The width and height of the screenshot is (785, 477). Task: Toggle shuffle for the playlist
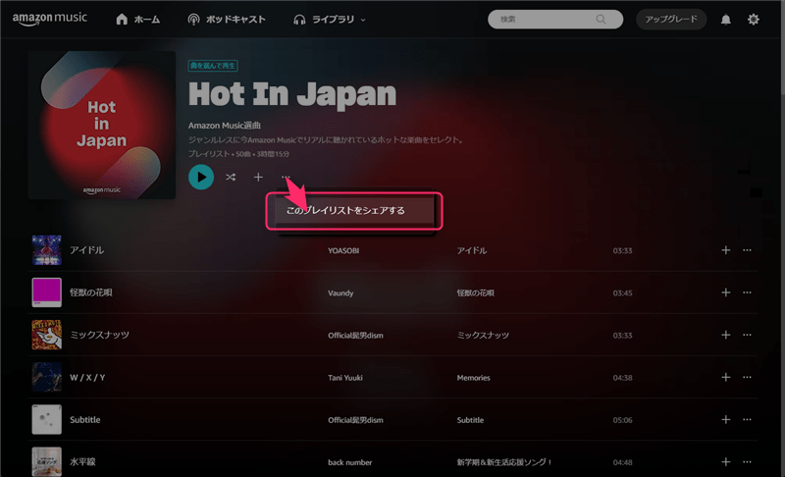(231, 178)
